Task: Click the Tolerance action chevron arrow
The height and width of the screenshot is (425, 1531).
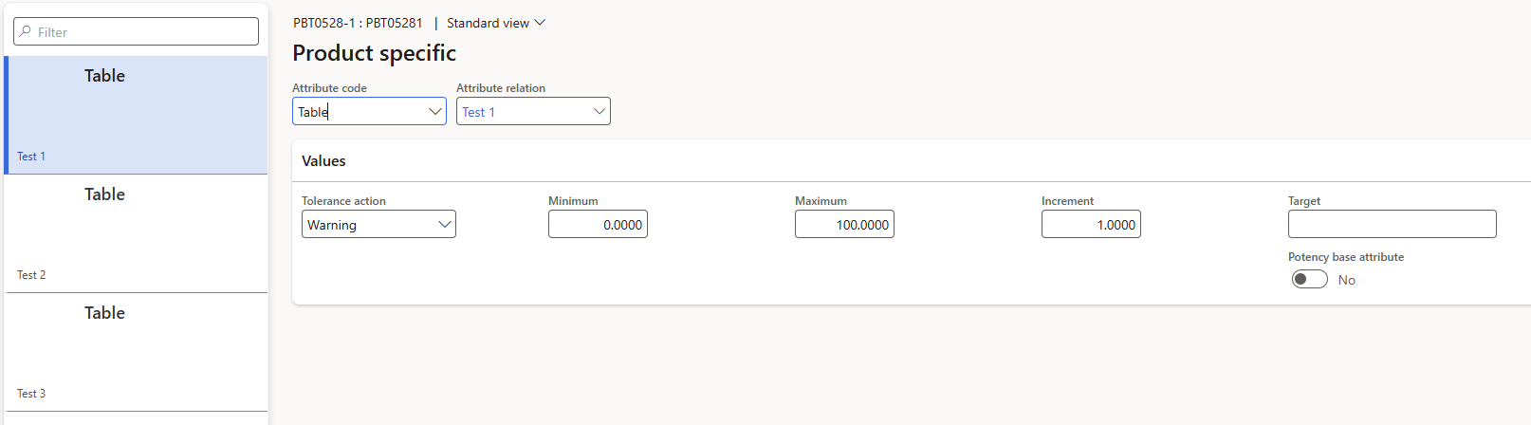Action: [x=444, y=225]
